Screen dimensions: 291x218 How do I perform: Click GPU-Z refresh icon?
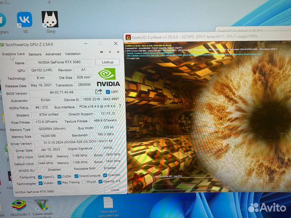110,52
